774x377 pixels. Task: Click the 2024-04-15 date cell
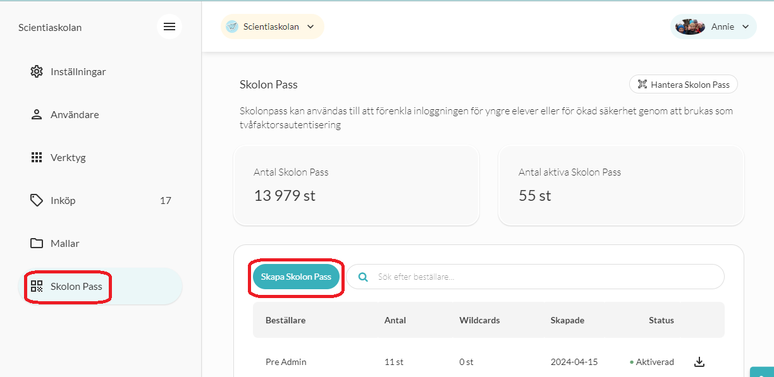[x=574, y=362]
